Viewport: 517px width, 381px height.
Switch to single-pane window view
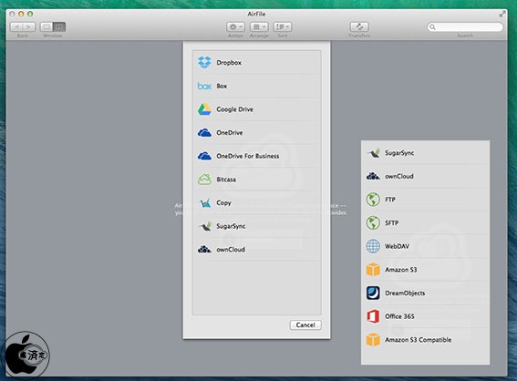click(47, 26)
